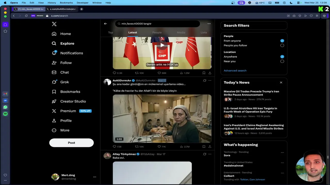Select From anyone radio option
The width and height of the screenshot is (330, 185).
[x=282, y=41]
